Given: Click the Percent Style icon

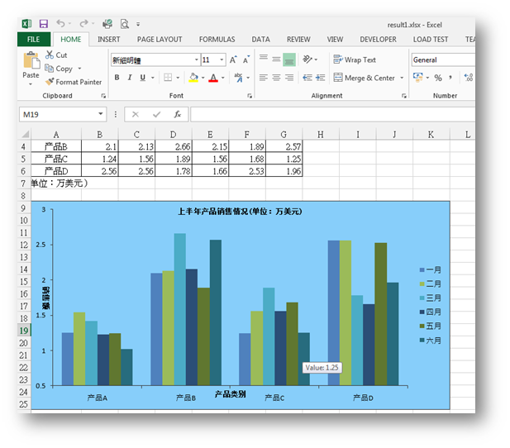Looking at the screenshot, I should pyautogui.click(x=437, y=78).
